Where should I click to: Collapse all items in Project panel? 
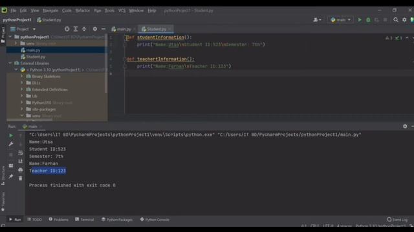click(84, 29)
